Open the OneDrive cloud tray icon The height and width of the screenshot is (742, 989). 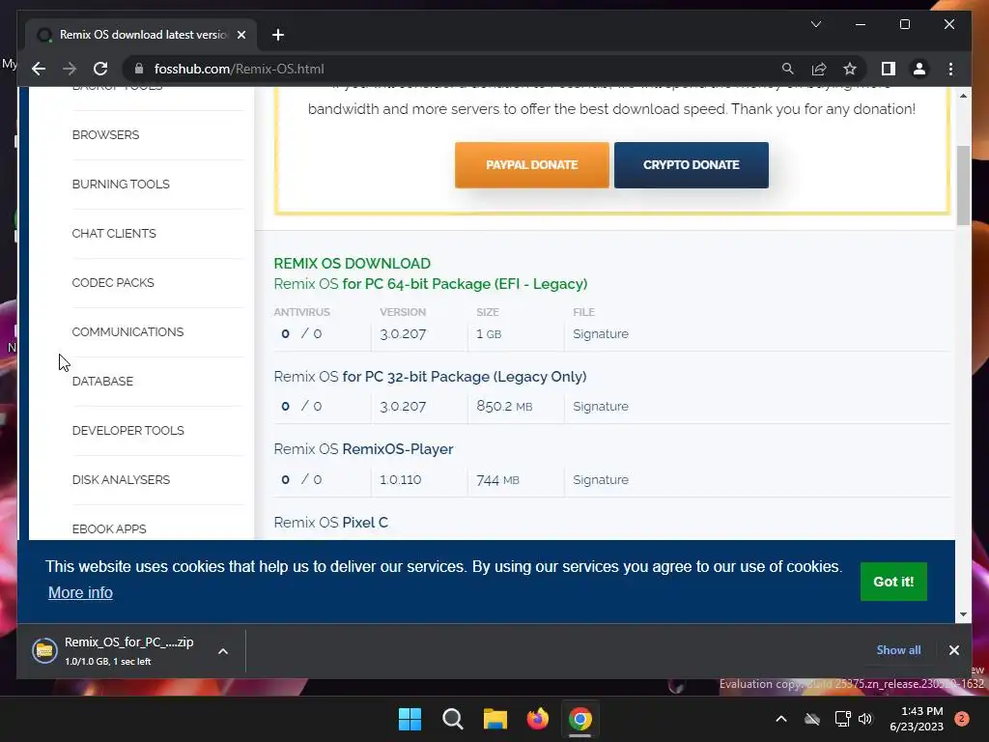click(x=812, y=719)
